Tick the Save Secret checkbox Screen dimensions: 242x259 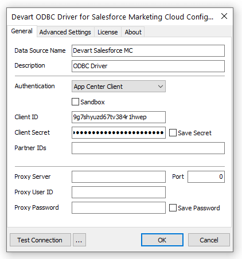point(173,133)
